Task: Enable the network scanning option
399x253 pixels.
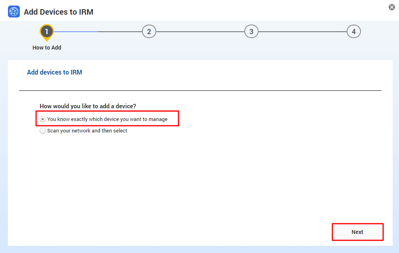Action: (x=42, y=130)
